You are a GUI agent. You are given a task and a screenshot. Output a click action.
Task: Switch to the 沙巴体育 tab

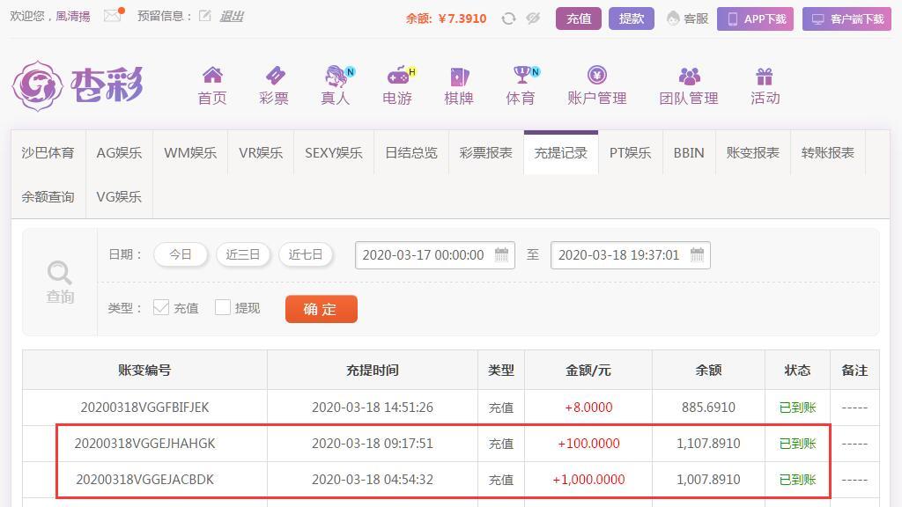(48, 153)
